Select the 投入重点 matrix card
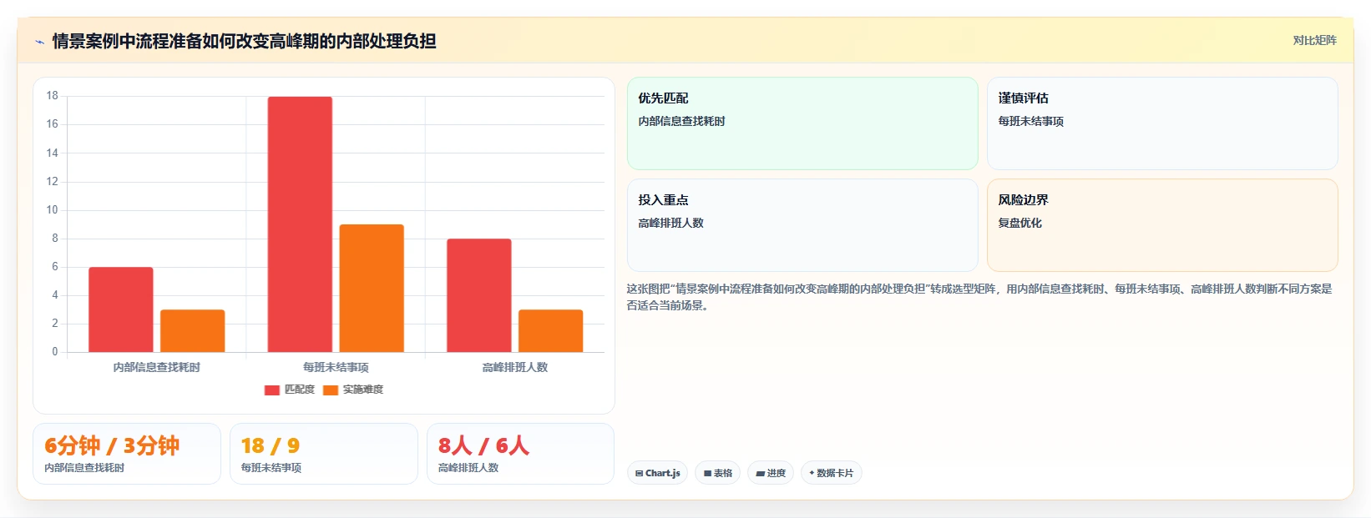Screen dimensions: 1371x518 (802, 225)
